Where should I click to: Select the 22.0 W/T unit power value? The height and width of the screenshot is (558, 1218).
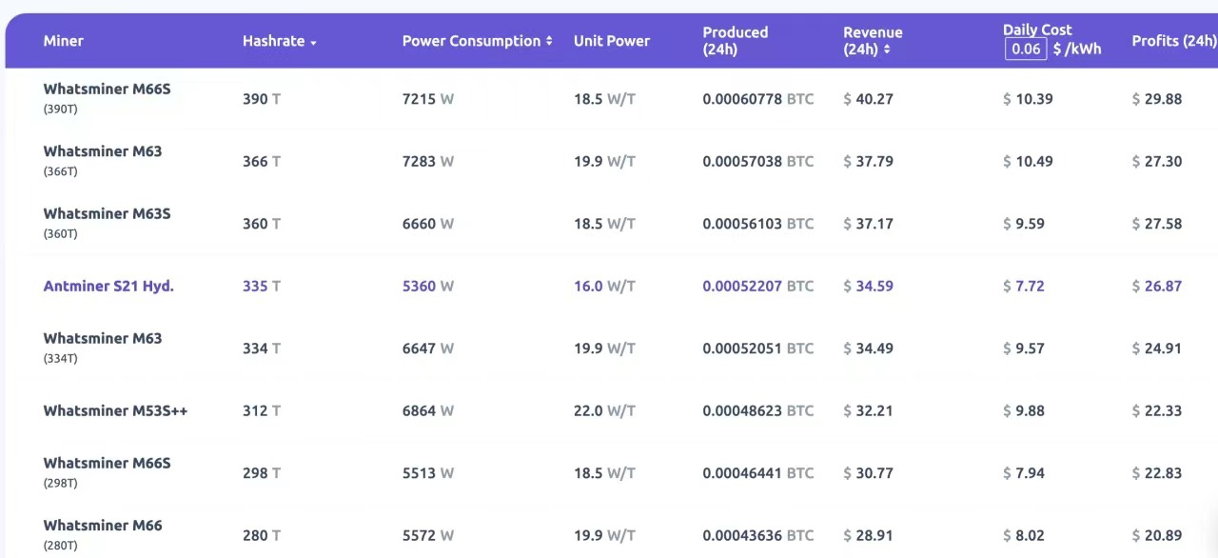point(604,410)
